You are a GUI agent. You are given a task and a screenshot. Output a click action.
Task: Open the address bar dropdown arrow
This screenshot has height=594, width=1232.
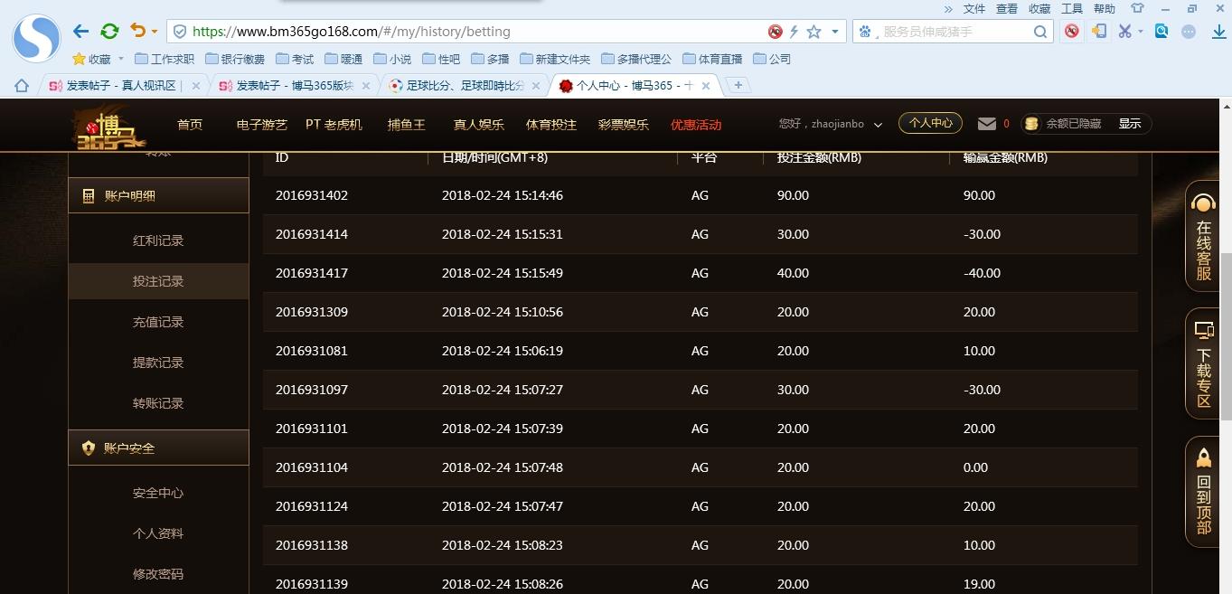834,32
